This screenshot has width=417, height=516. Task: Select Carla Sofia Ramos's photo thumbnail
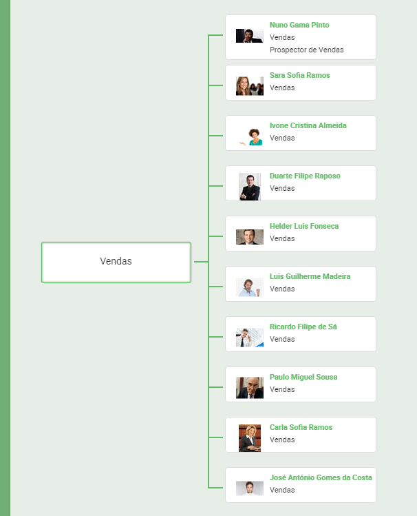(249, 438)
